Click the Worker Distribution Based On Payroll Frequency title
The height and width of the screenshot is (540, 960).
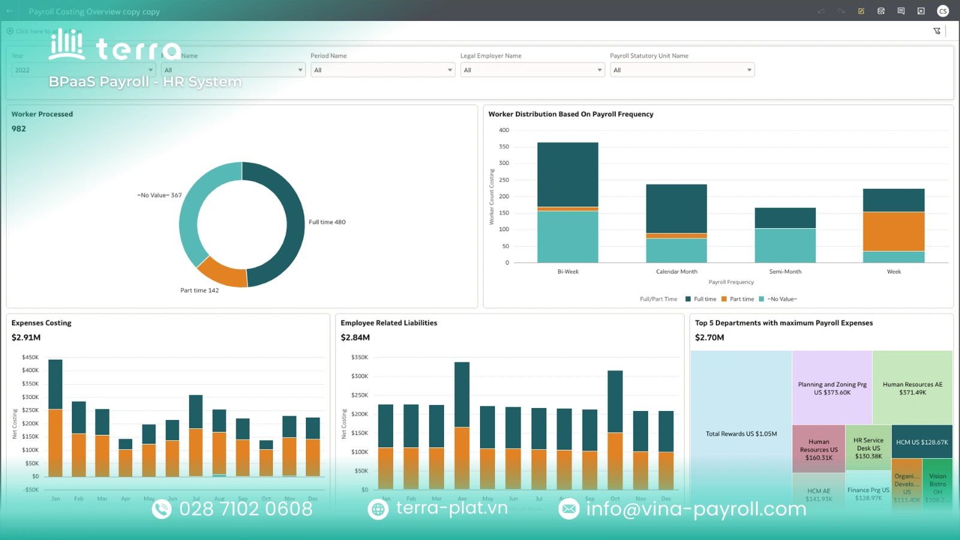pos(571,114)
